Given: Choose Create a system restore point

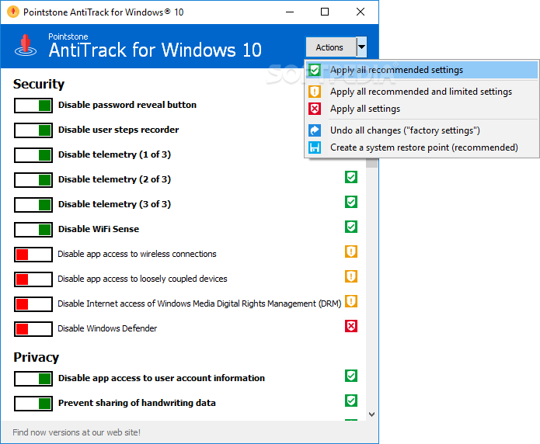Looking at the screenshot, I should click(x=422, y=147).
